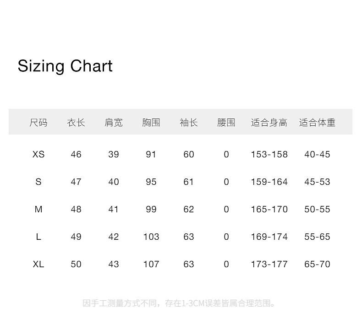The height and width of the screenshot is (324, 362).
Task: Select the XL size row label
Action: coord(38,264)
